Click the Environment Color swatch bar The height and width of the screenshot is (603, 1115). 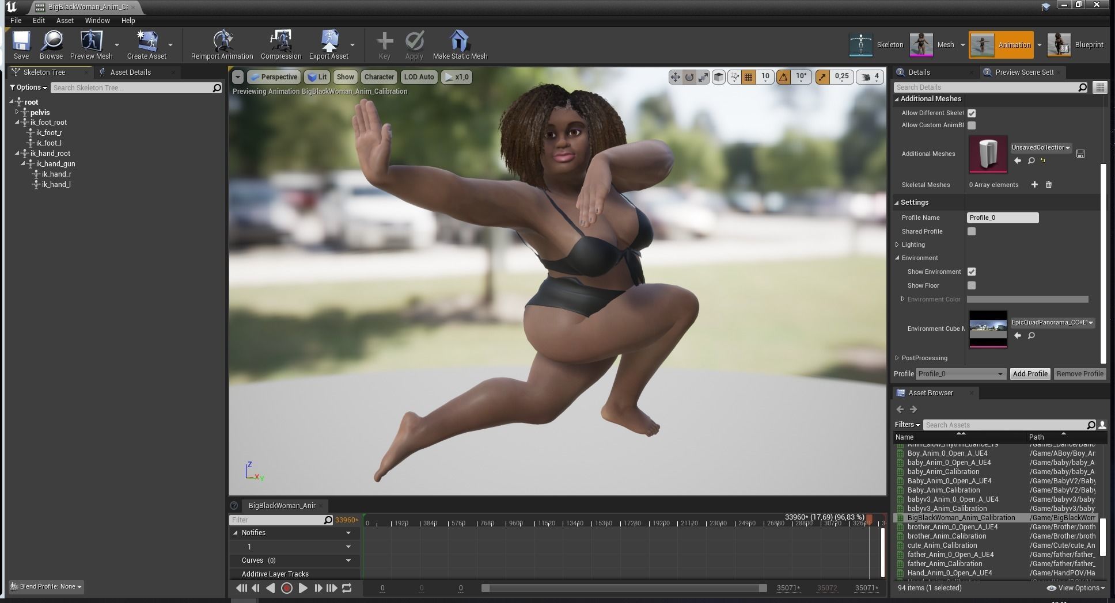(x=1027, y=299)
